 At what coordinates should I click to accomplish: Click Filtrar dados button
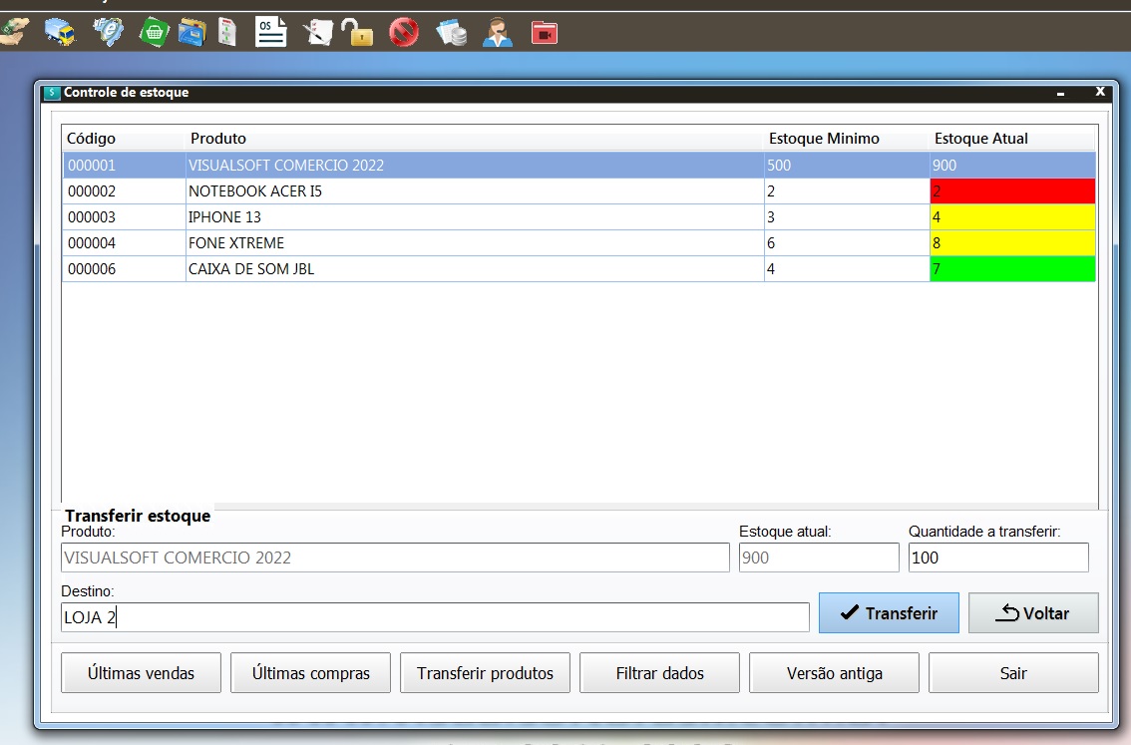pos(660,673)
